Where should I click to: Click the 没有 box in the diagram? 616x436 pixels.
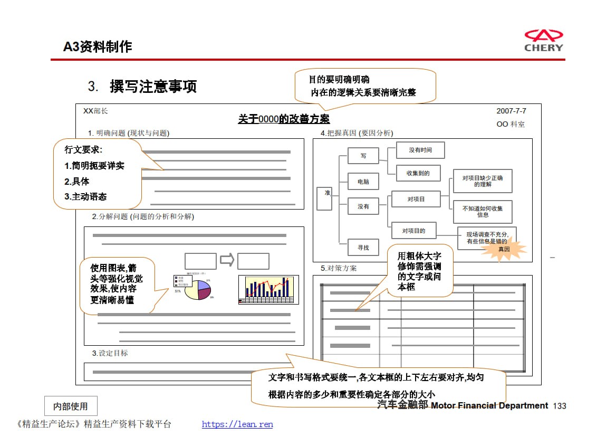coord(363,206)
